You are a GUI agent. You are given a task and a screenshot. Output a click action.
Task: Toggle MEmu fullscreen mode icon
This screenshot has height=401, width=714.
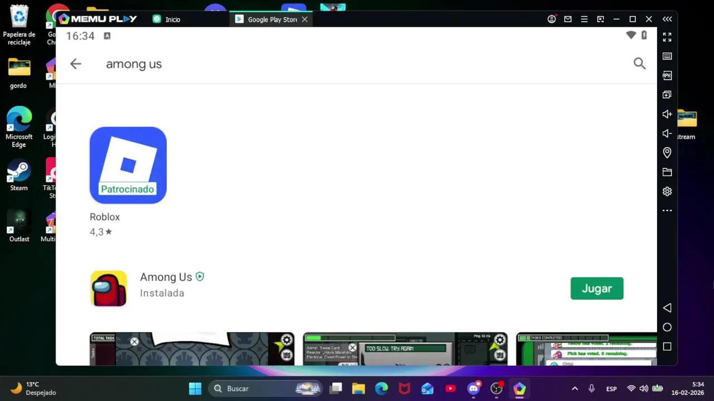[x=667, y=37]
